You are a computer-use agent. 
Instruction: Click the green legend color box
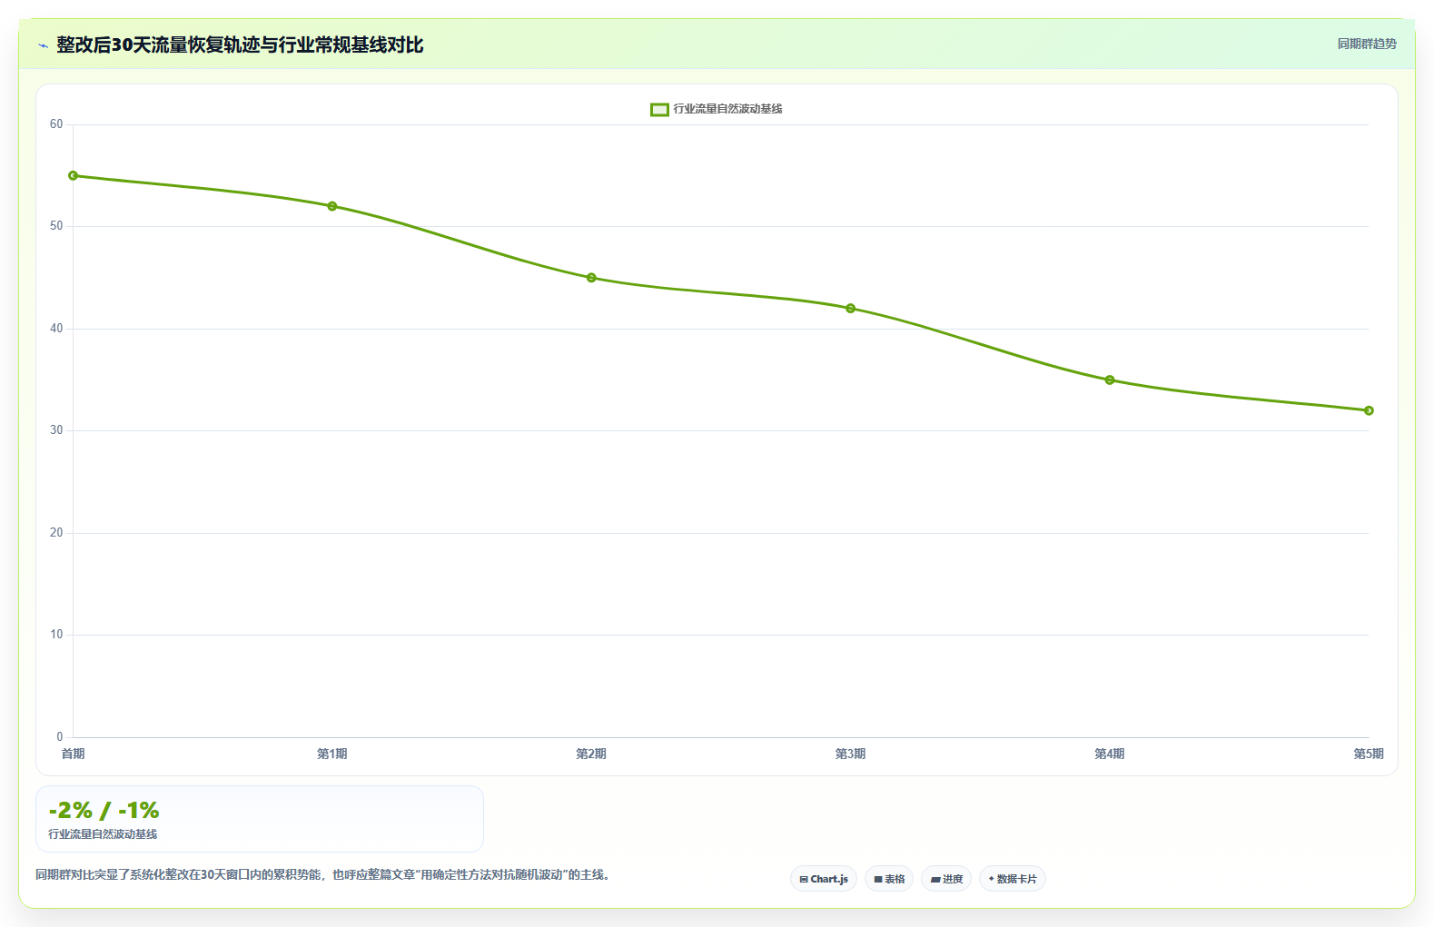(660, 109)
